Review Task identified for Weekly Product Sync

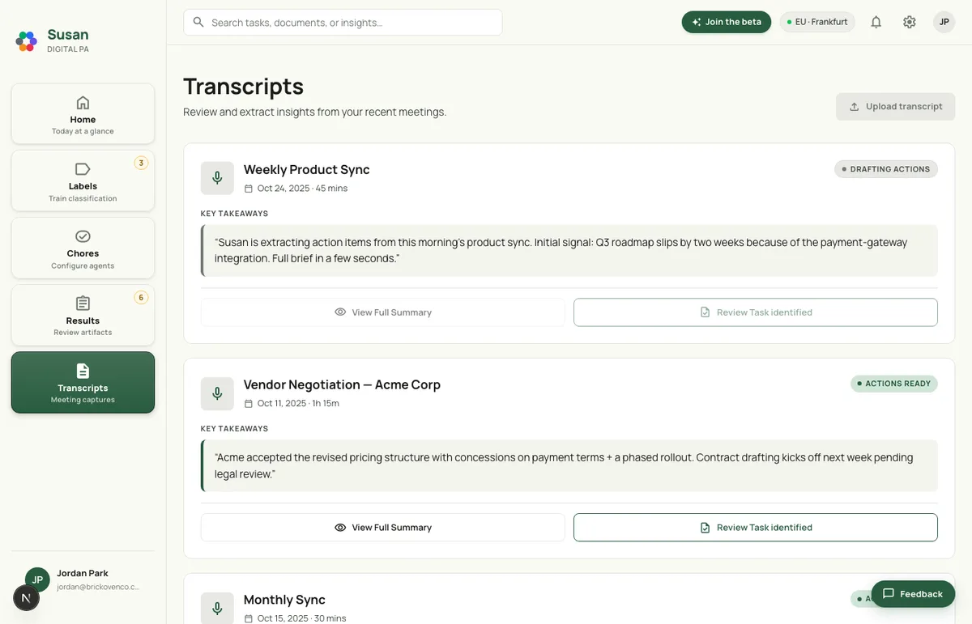(756, 312)
